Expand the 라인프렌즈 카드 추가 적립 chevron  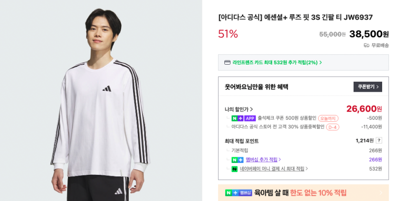321,62
